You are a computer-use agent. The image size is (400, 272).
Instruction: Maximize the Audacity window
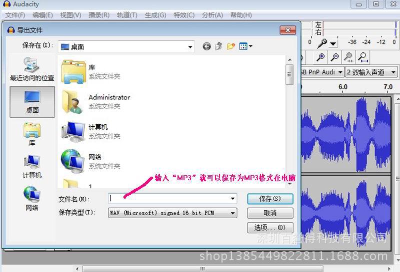click(x=376, y=4)
